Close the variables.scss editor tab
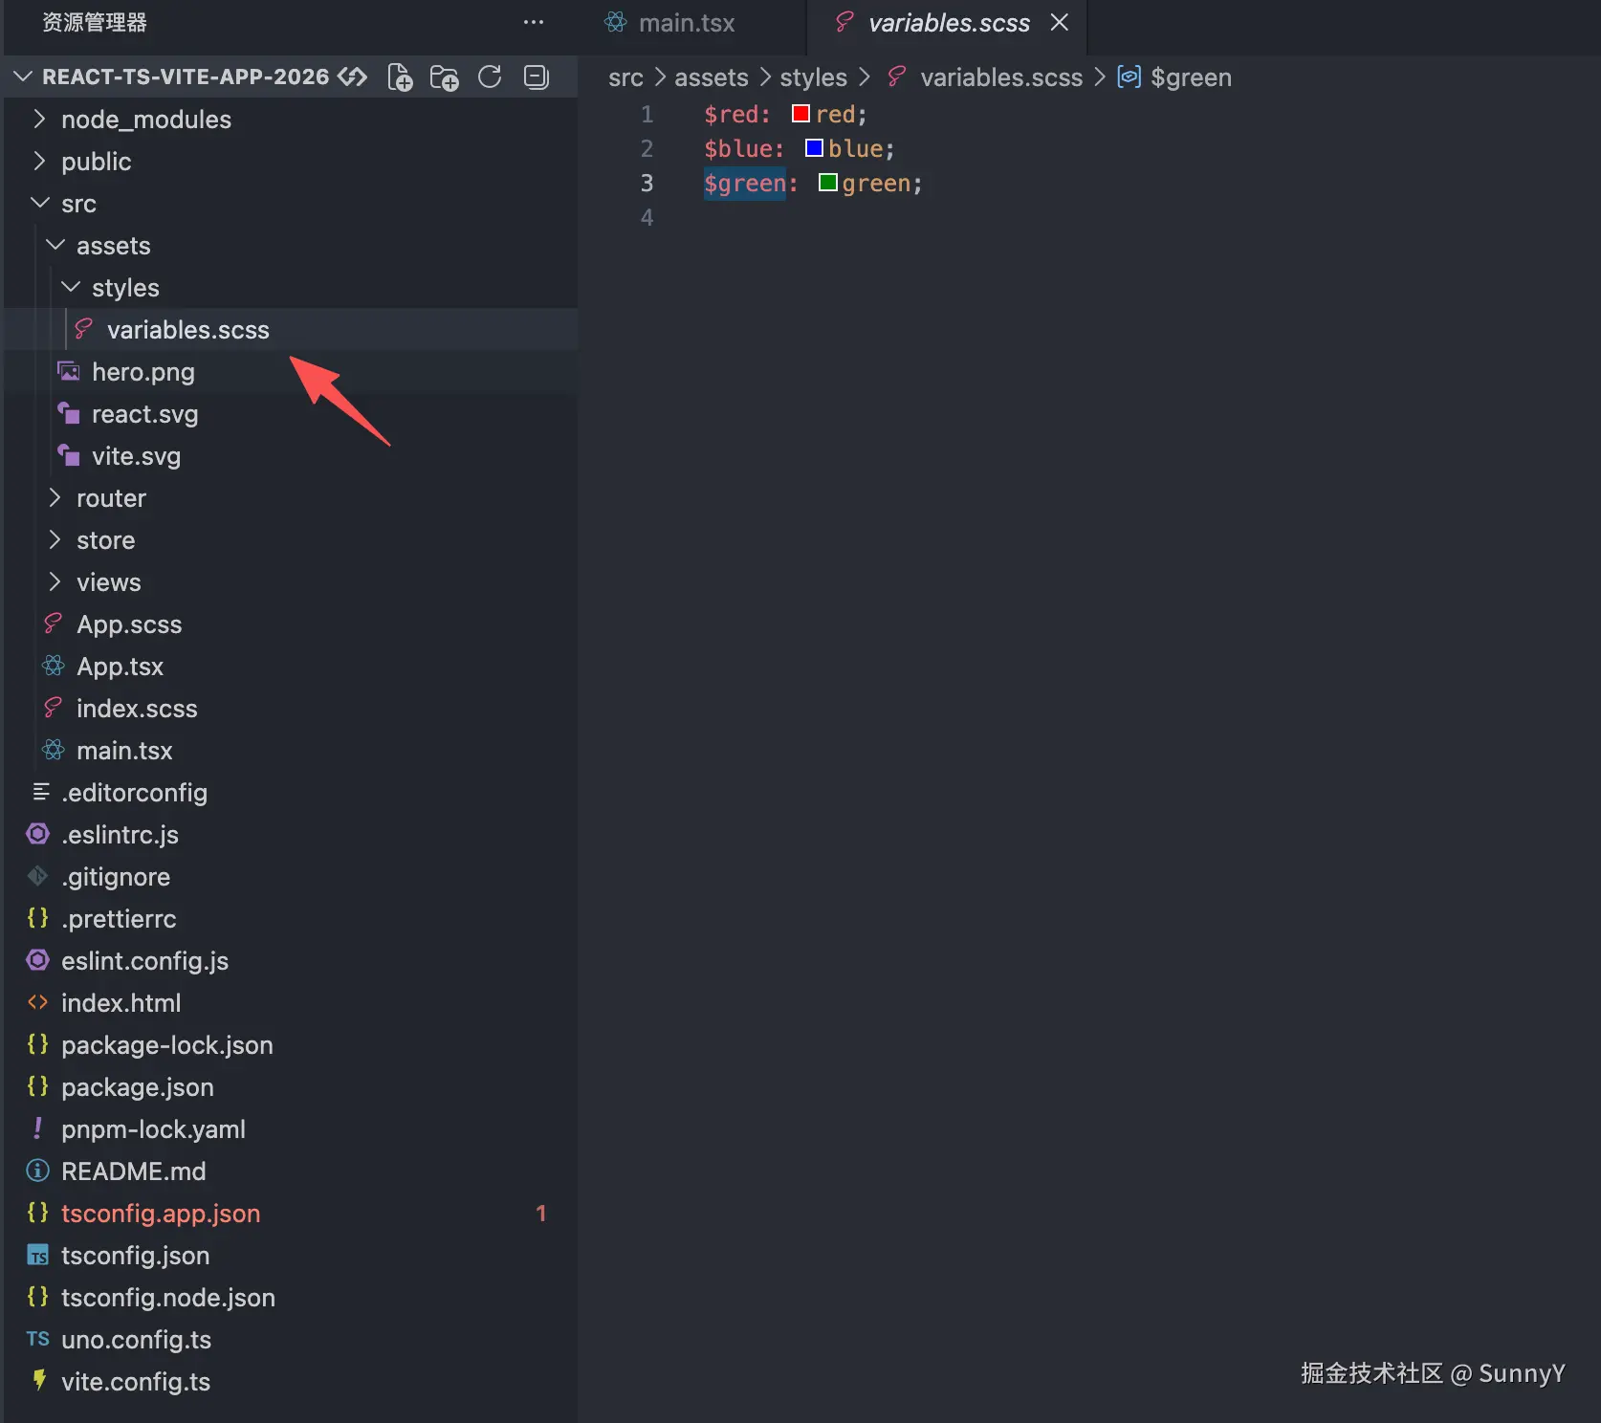The width and height of the screenshot is (1601, 1423). [x=1060, y=22]
